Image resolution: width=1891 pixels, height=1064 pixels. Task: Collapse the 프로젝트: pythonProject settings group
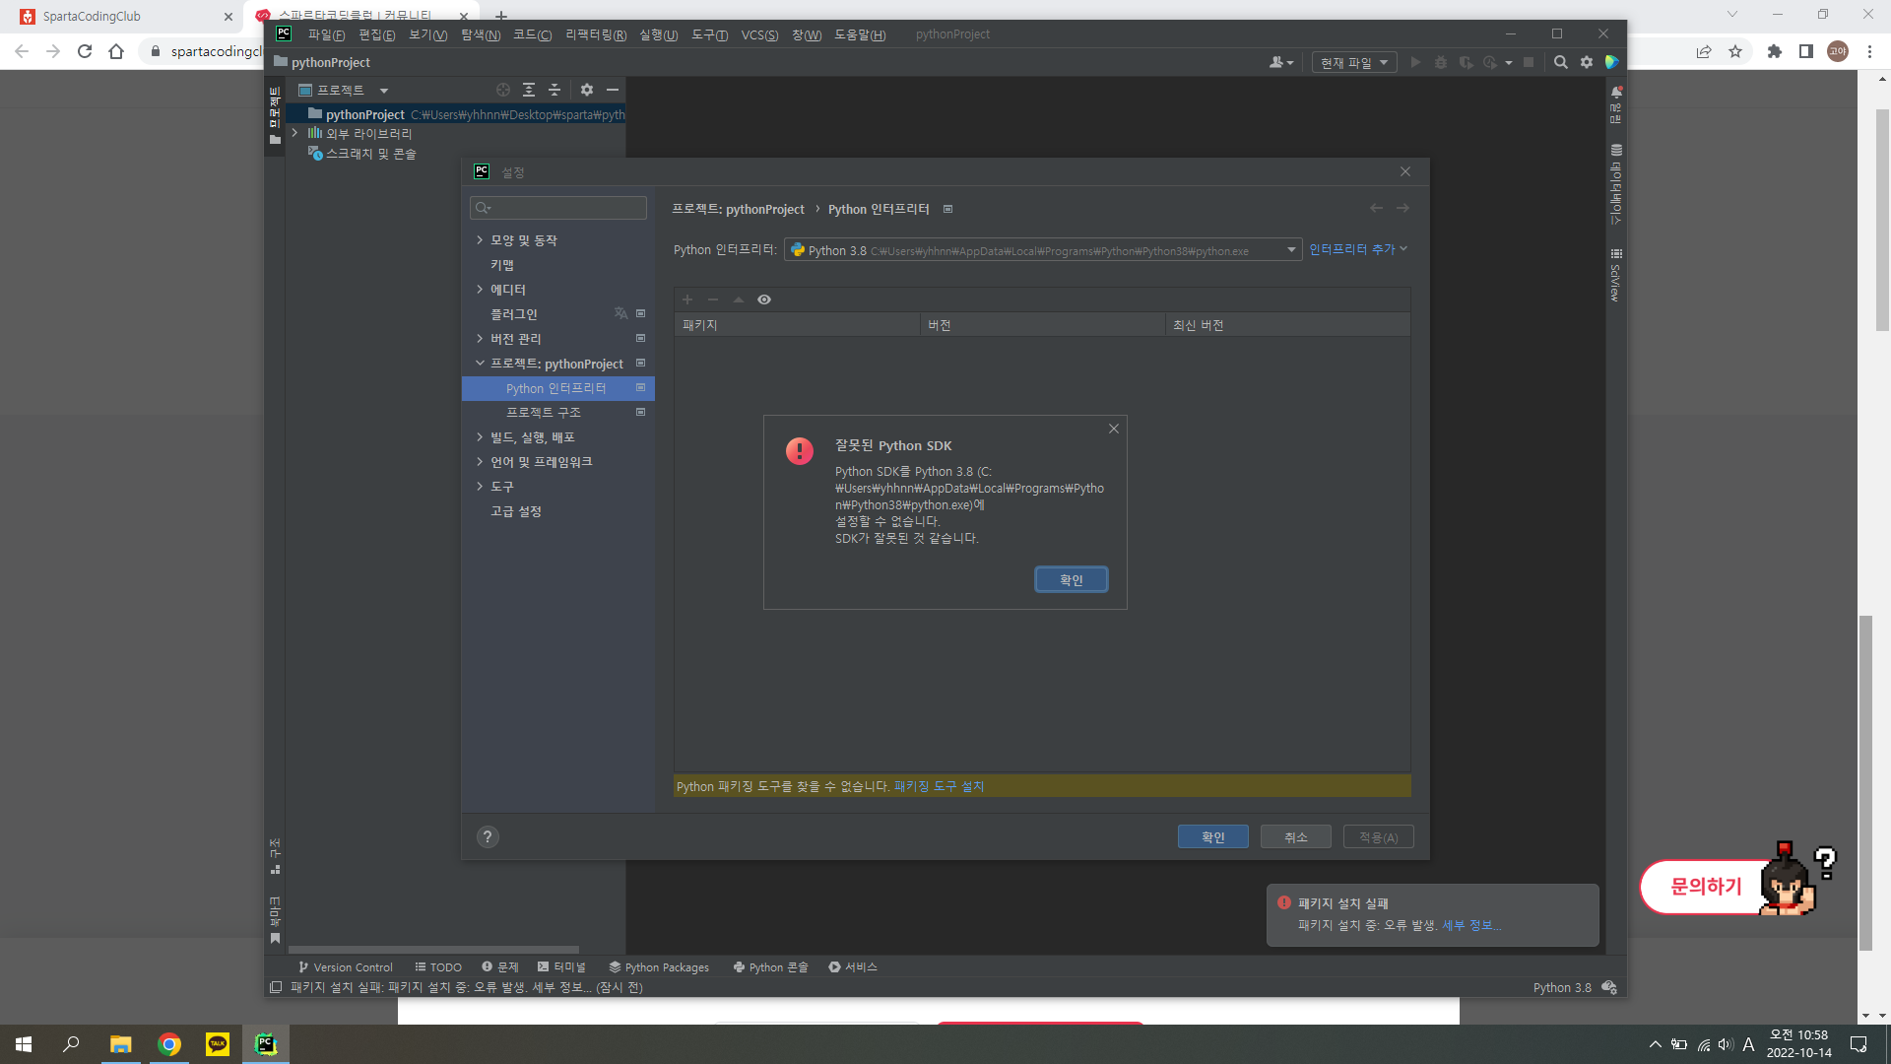click(x=480, y=364)
